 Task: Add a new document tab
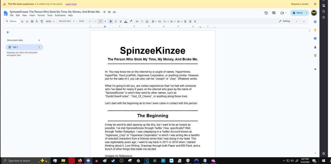coord(39,40)
